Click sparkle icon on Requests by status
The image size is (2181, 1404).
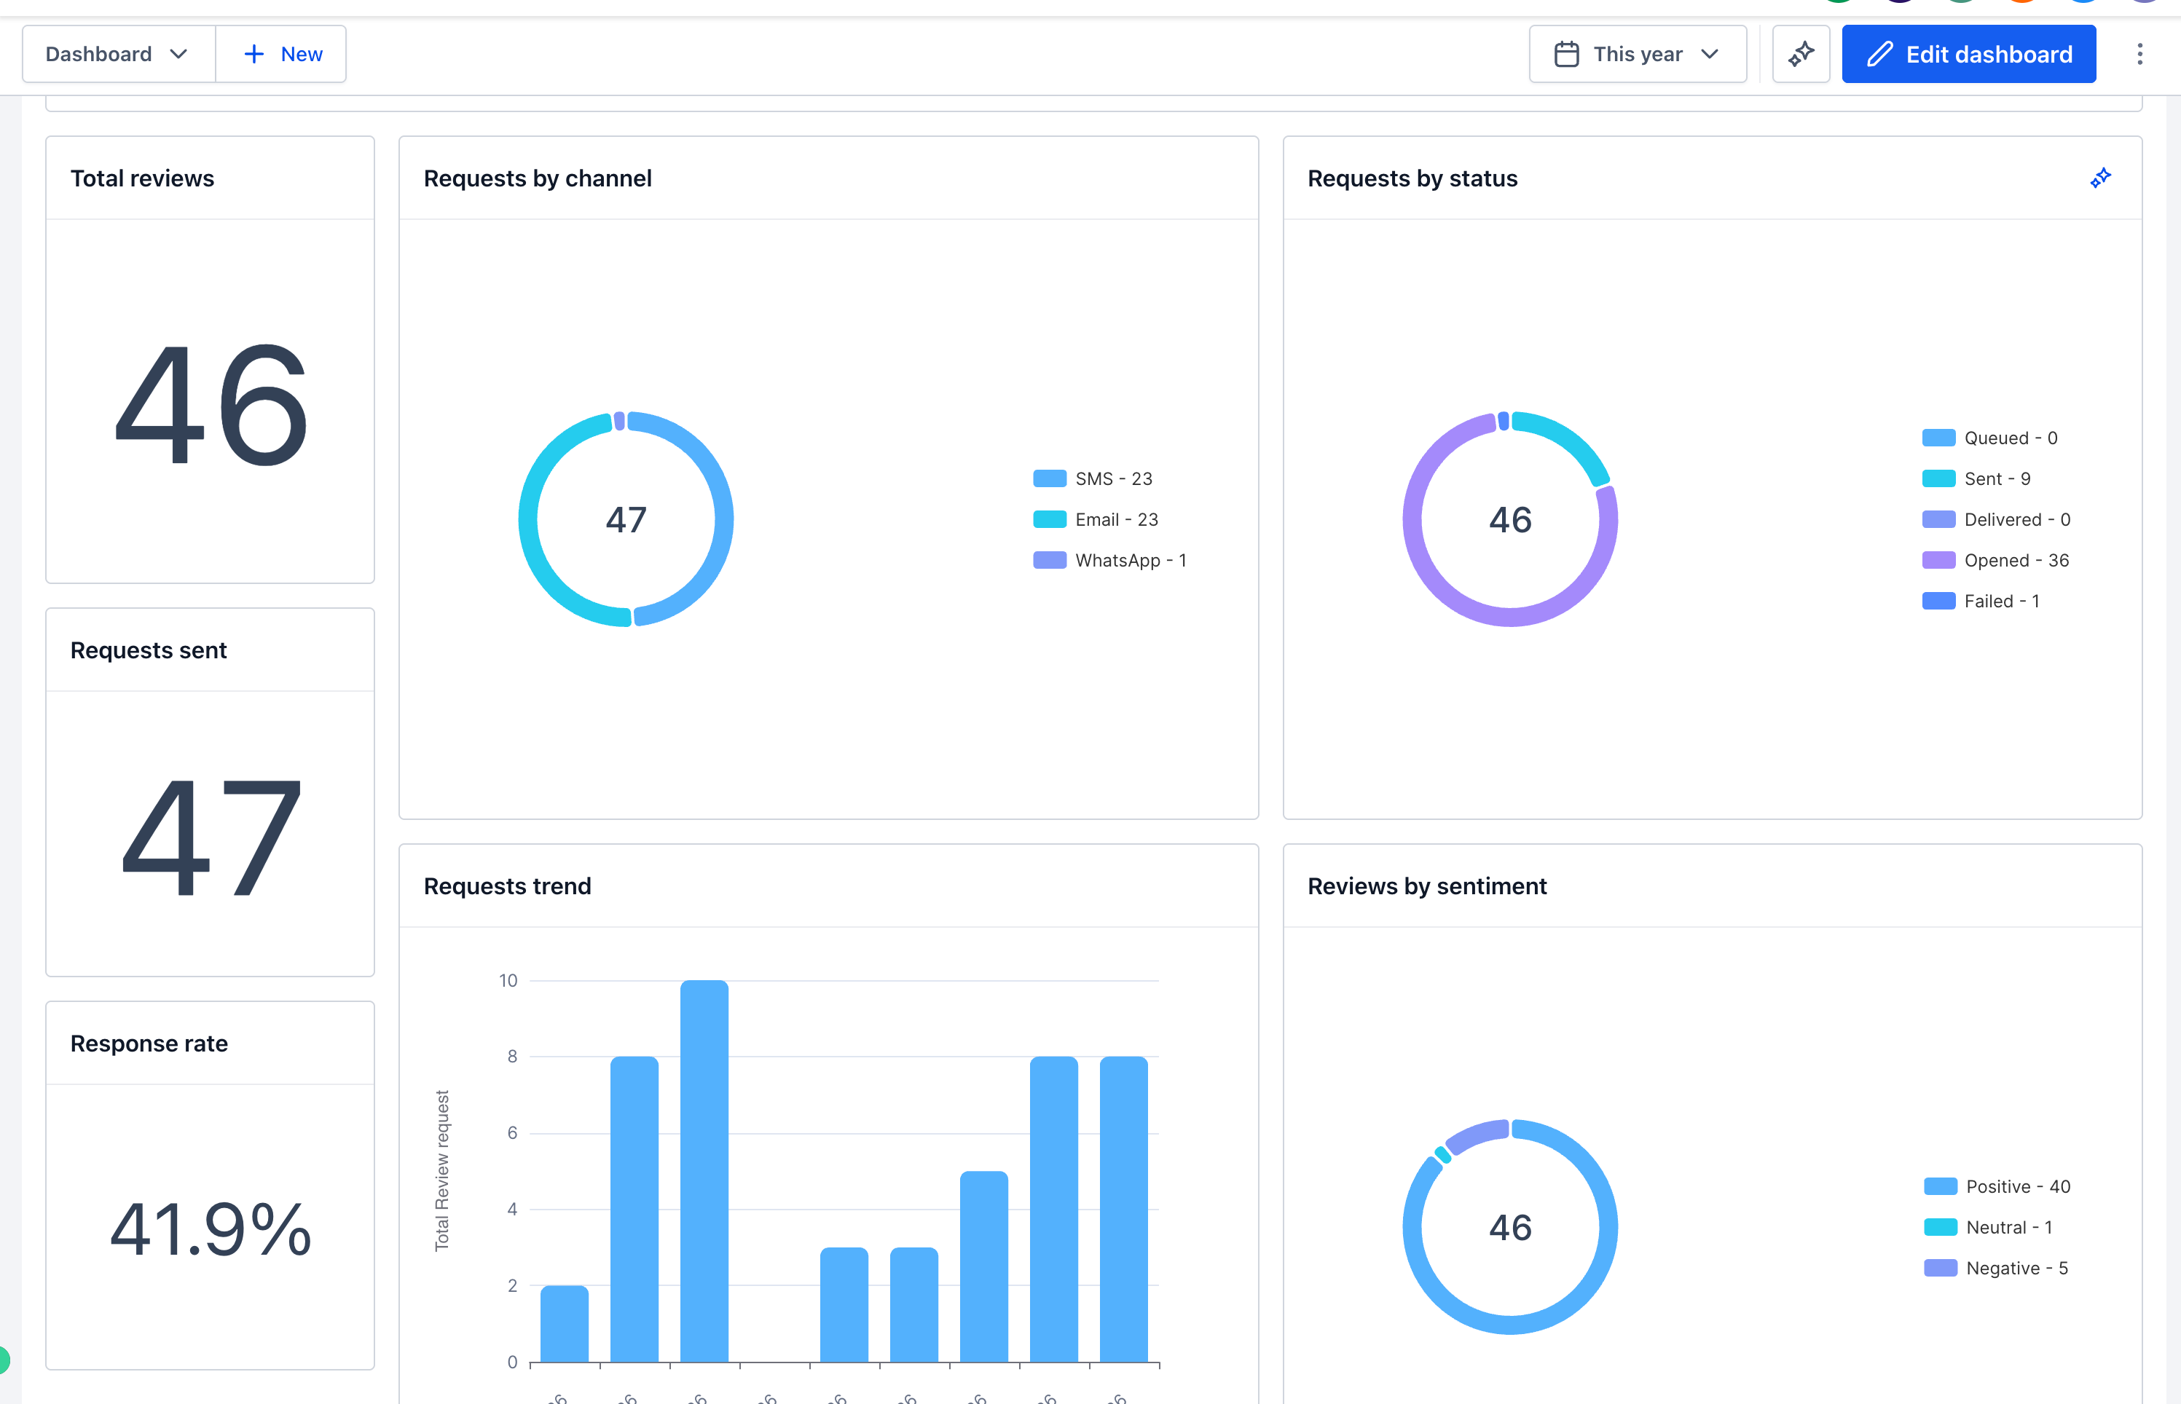pyautogui.click(x=2101, y=178)
